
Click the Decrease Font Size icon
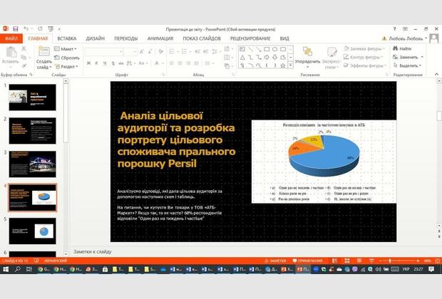click(x=150, y=51)
